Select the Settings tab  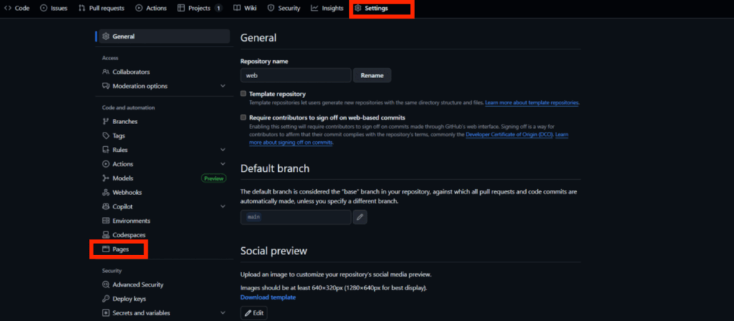pos(371,8)
